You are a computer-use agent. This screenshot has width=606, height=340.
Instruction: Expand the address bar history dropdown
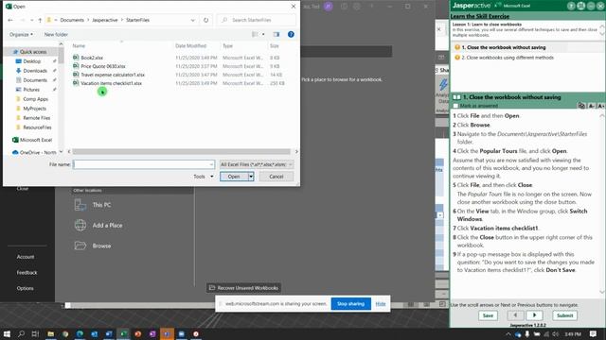pos(193,20)
